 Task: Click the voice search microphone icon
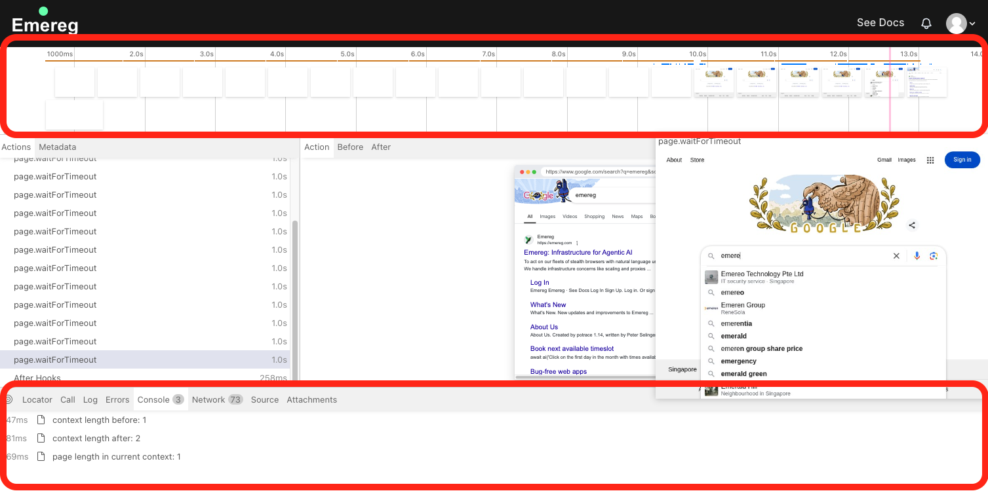point(917,256)
